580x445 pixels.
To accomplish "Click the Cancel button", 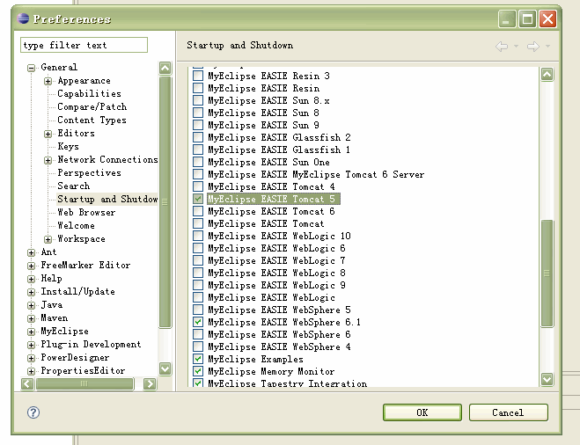I will point(508,412).
